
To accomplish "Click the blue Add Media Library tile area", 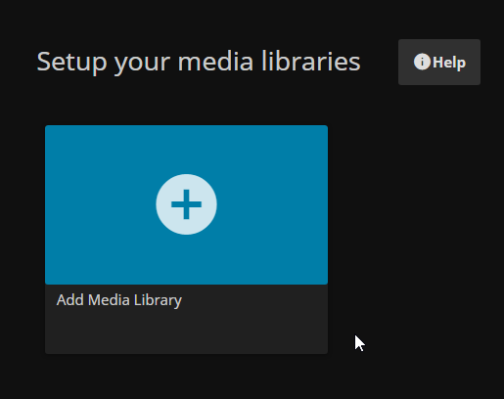I will (x=186, y=204).
